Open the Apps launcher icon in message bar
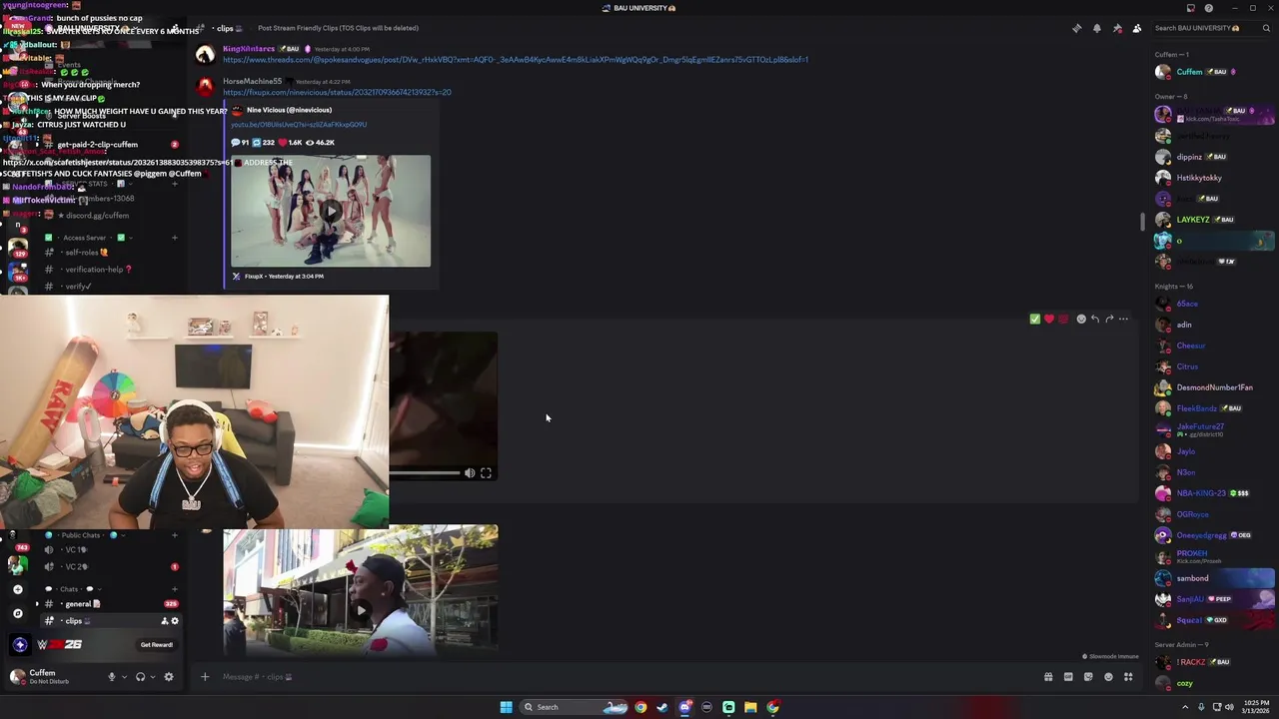This screenshot has height=719, width=1279. point(1128,677)
